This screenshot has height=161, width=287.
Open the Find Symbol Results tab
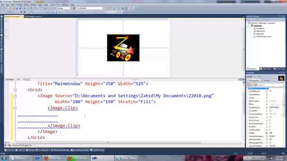point(60,150)
